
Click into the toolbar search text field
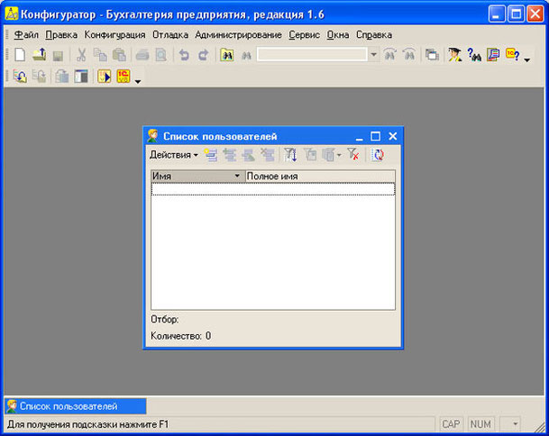click(312, 55)
